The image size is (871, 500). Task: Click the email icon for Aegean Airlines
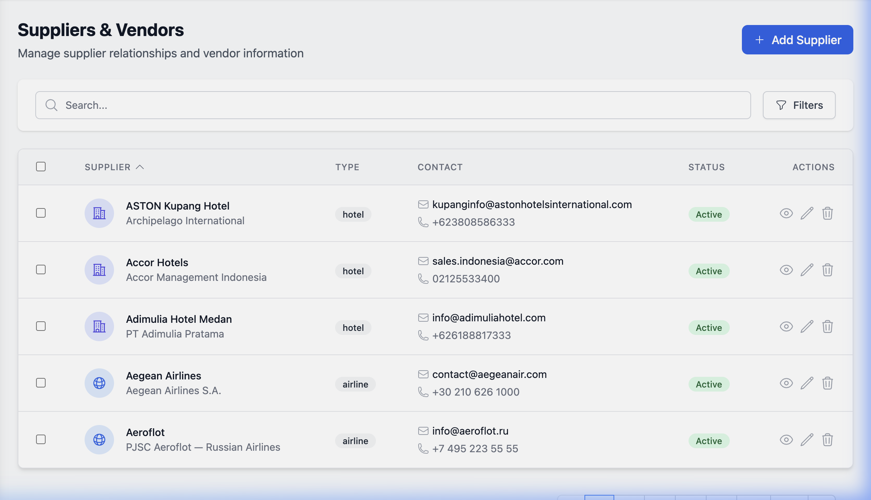(423, 374)
